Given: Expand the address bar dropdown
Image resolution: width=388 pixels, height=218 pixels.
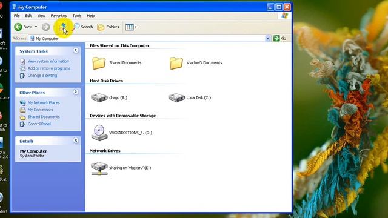Looking at the screenshot, I should coord(268,38).
